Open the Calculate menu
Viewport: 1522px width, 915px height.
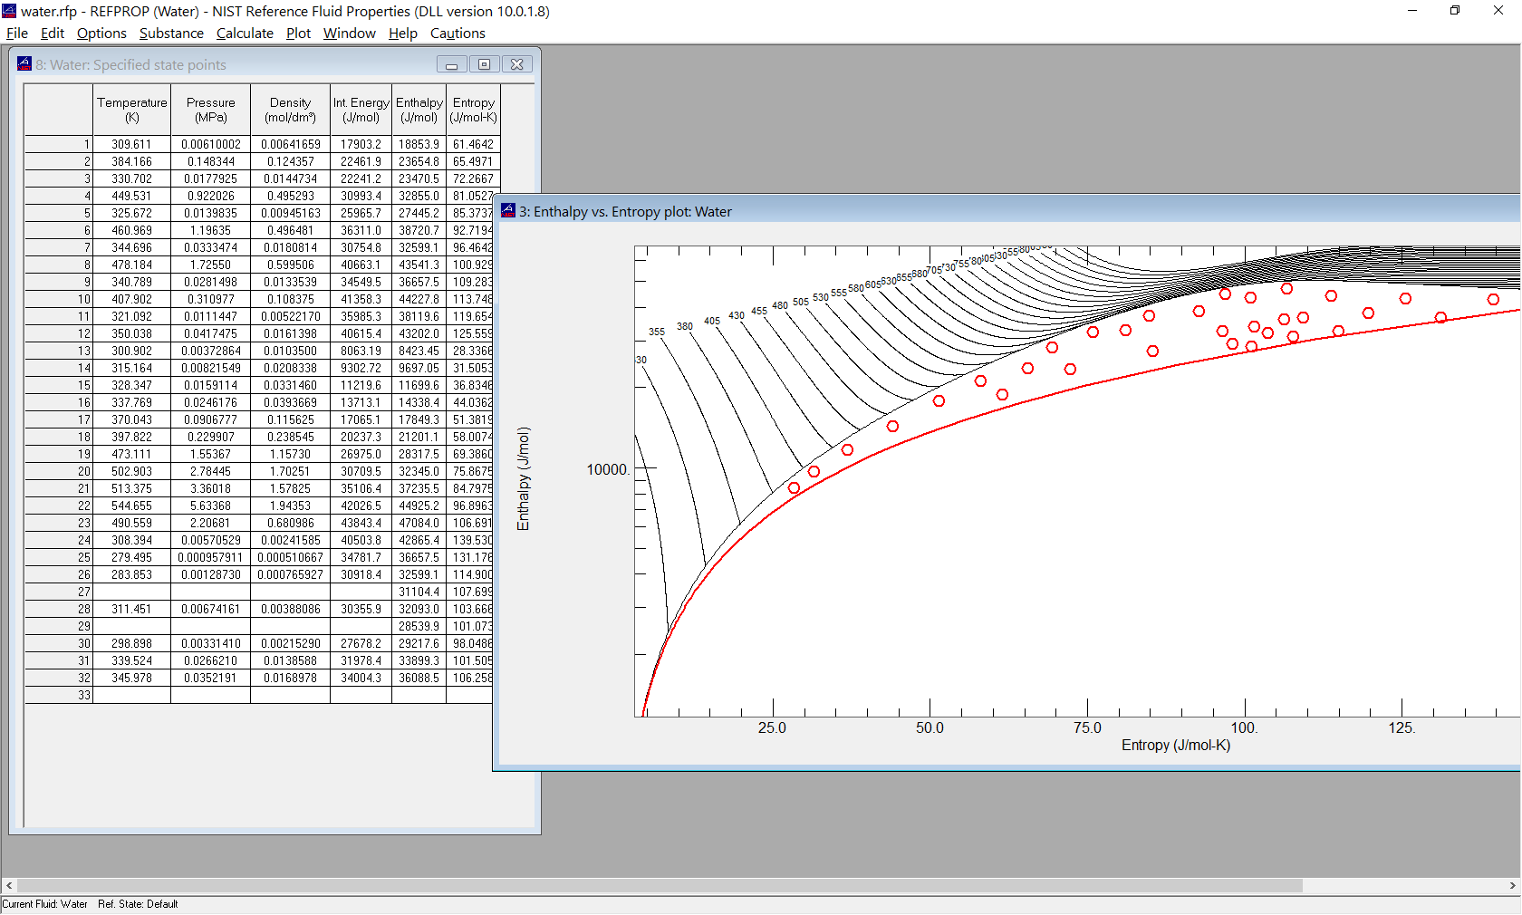click(x=244, y=34)
